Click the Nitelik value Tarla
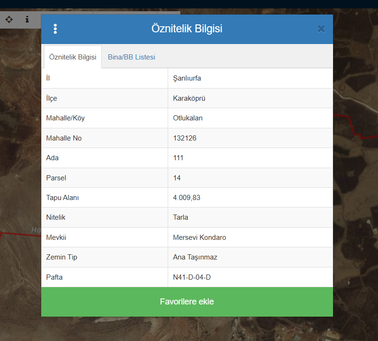This screenshot has height=341, width=378. (x=180, y=217)
